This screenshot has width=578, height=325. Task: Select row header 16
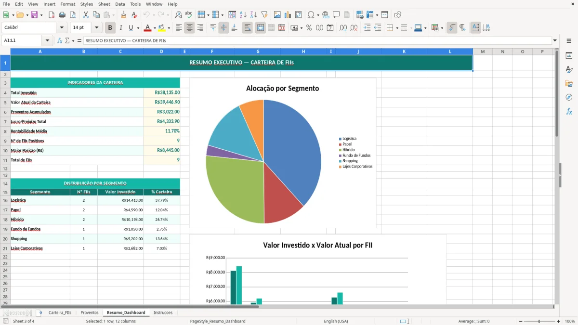(5, 200)
